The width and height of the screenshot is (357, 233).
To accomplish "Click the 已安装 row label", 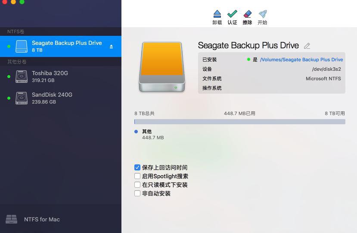I will tap(209, 60).
